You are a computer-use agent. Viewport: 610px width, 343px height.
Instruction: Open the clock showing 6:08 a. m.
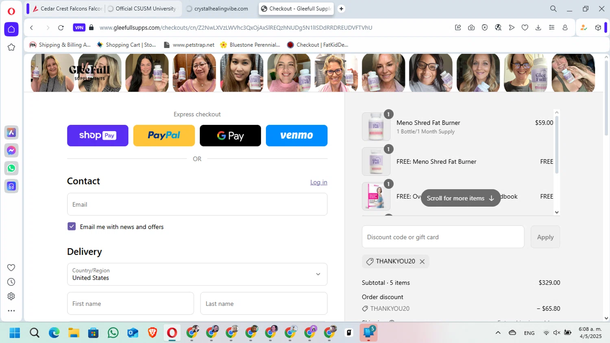[590, 333]
